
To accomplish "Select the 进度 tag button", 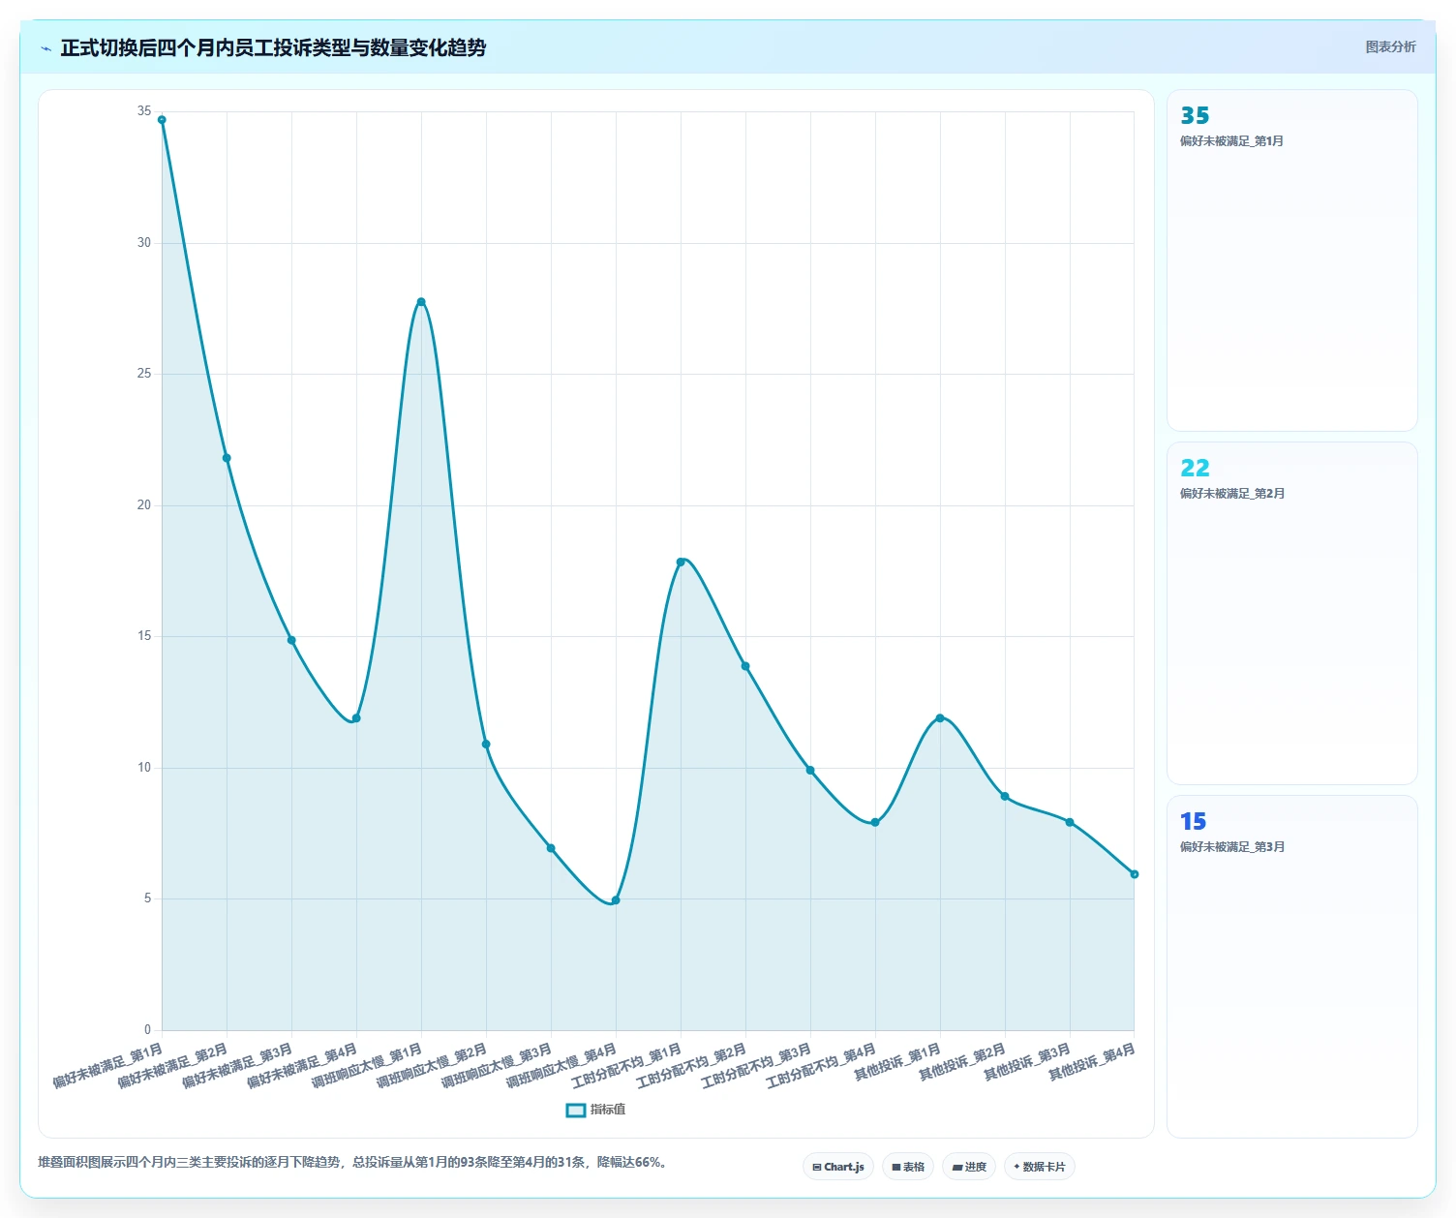I will [x=969, y=1167].
